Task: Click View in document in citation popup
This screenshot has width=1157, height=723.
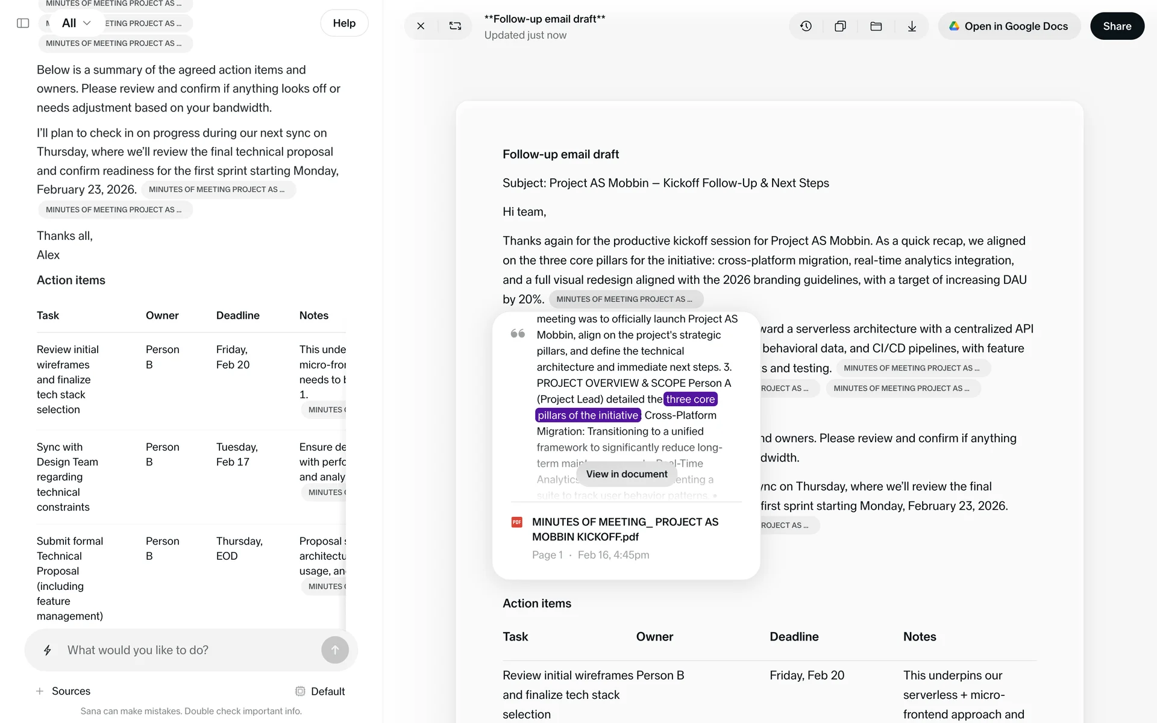Action: tap(626, 474)
